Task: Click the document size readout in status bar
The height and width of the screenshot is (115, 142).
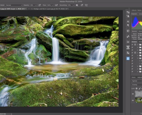Action: (3, 114)
